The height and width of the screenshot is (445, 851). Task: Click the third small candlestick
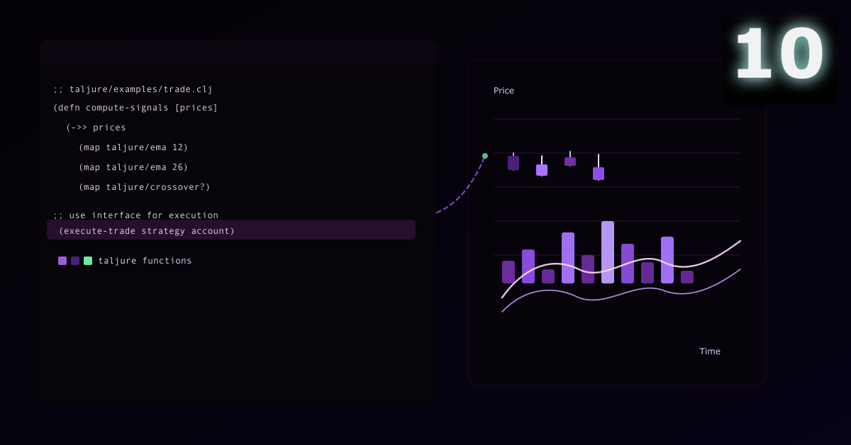pyautogui.click(x=570, y=162)
